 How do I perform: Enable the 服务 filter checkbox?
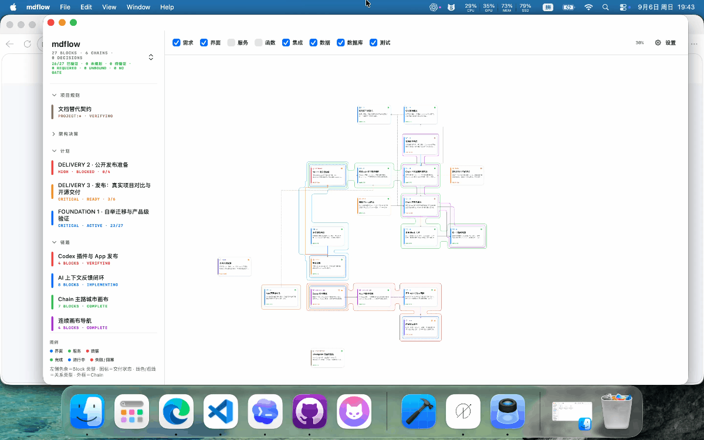tap(231, 43)
